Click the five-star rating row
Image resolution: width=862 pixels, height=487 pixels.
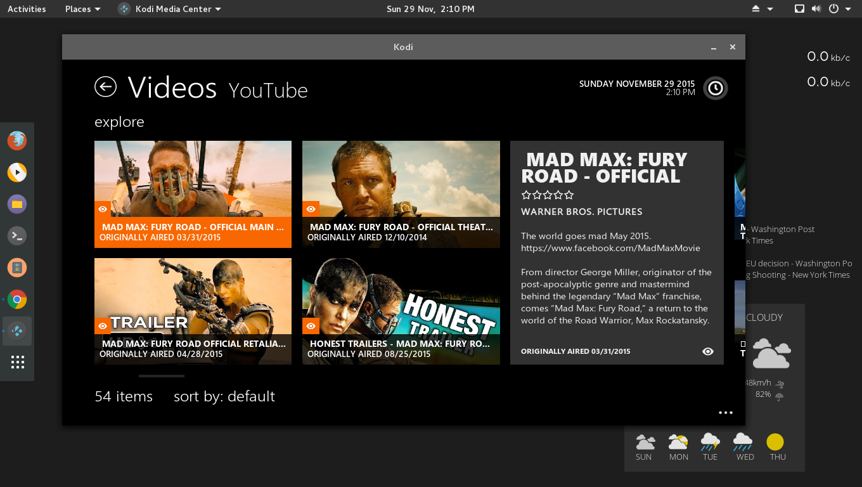(548, 195)
